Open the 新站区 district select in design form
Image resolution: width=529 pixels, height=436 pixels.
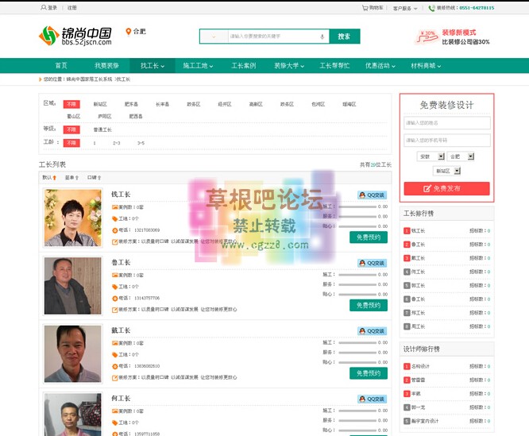click(446, 171)
